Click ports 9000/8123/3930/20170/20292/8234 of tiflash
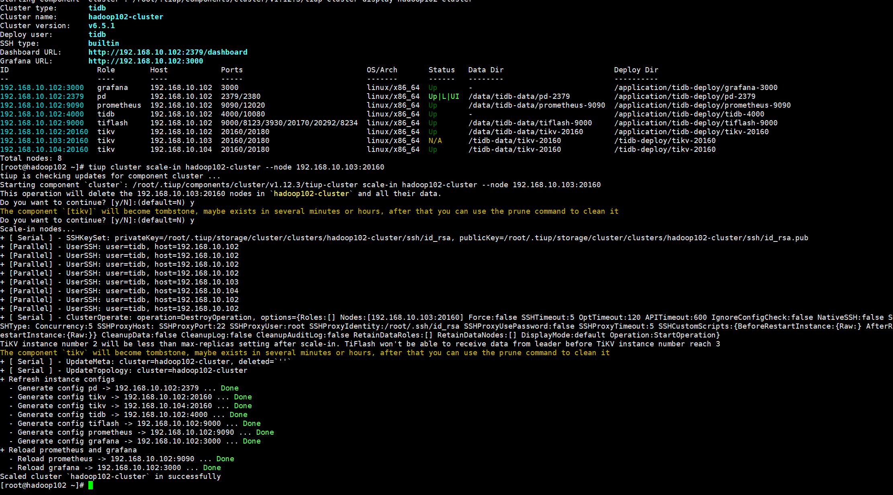The width and height of the screenshot is (893, 495). click(289, 123)
